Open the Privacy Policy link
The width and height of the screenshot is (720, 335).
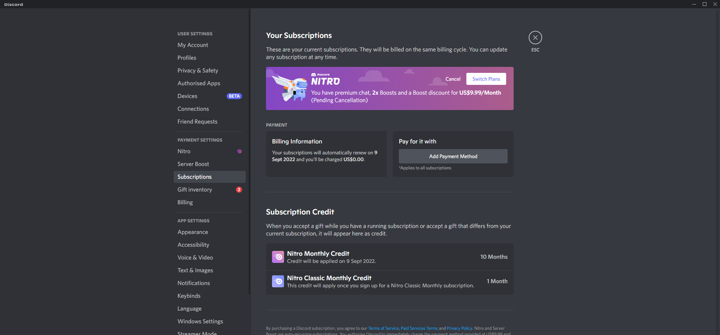[x=459, y=328]
